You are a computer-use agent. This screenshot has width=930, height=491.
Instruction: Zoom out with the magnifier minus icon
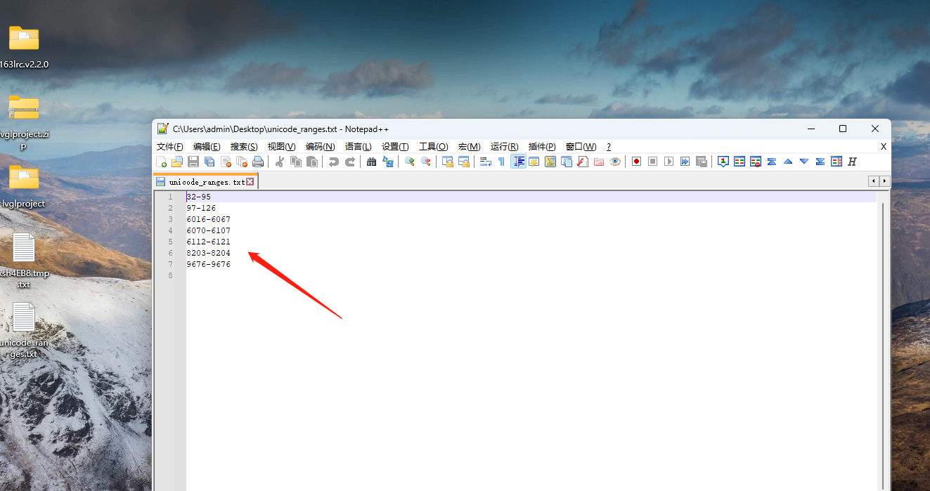pos(426,162)
